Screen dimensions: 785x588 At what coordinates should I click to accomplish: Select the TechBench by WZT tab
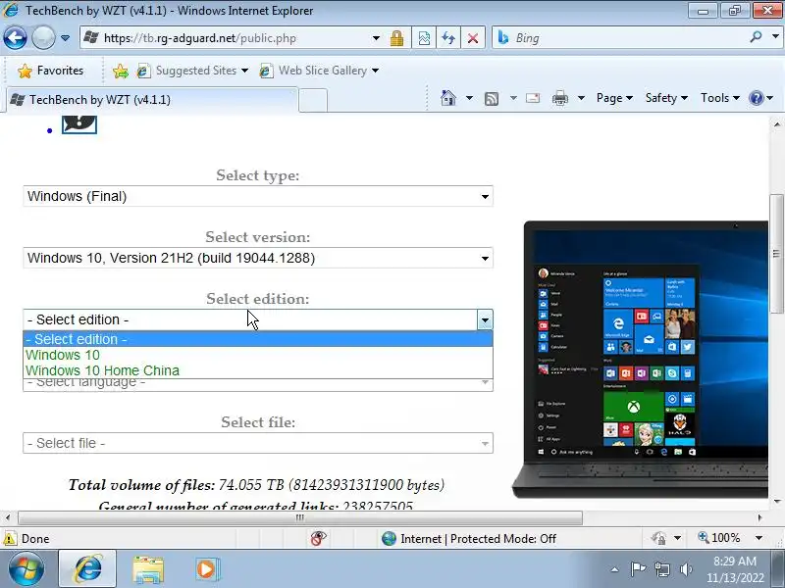tap(152, 100)
